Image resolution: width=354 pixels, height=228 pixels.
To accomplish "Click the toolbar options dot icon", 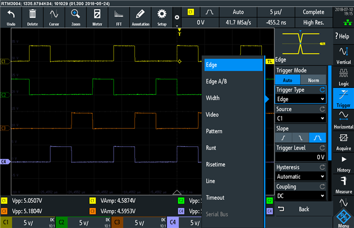I will coord(177,17).
